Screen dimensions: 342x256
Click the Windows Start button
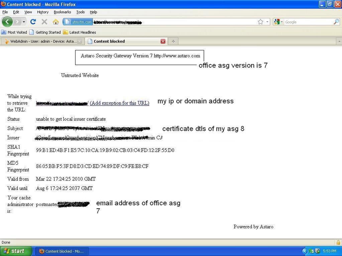click(16, 251)
